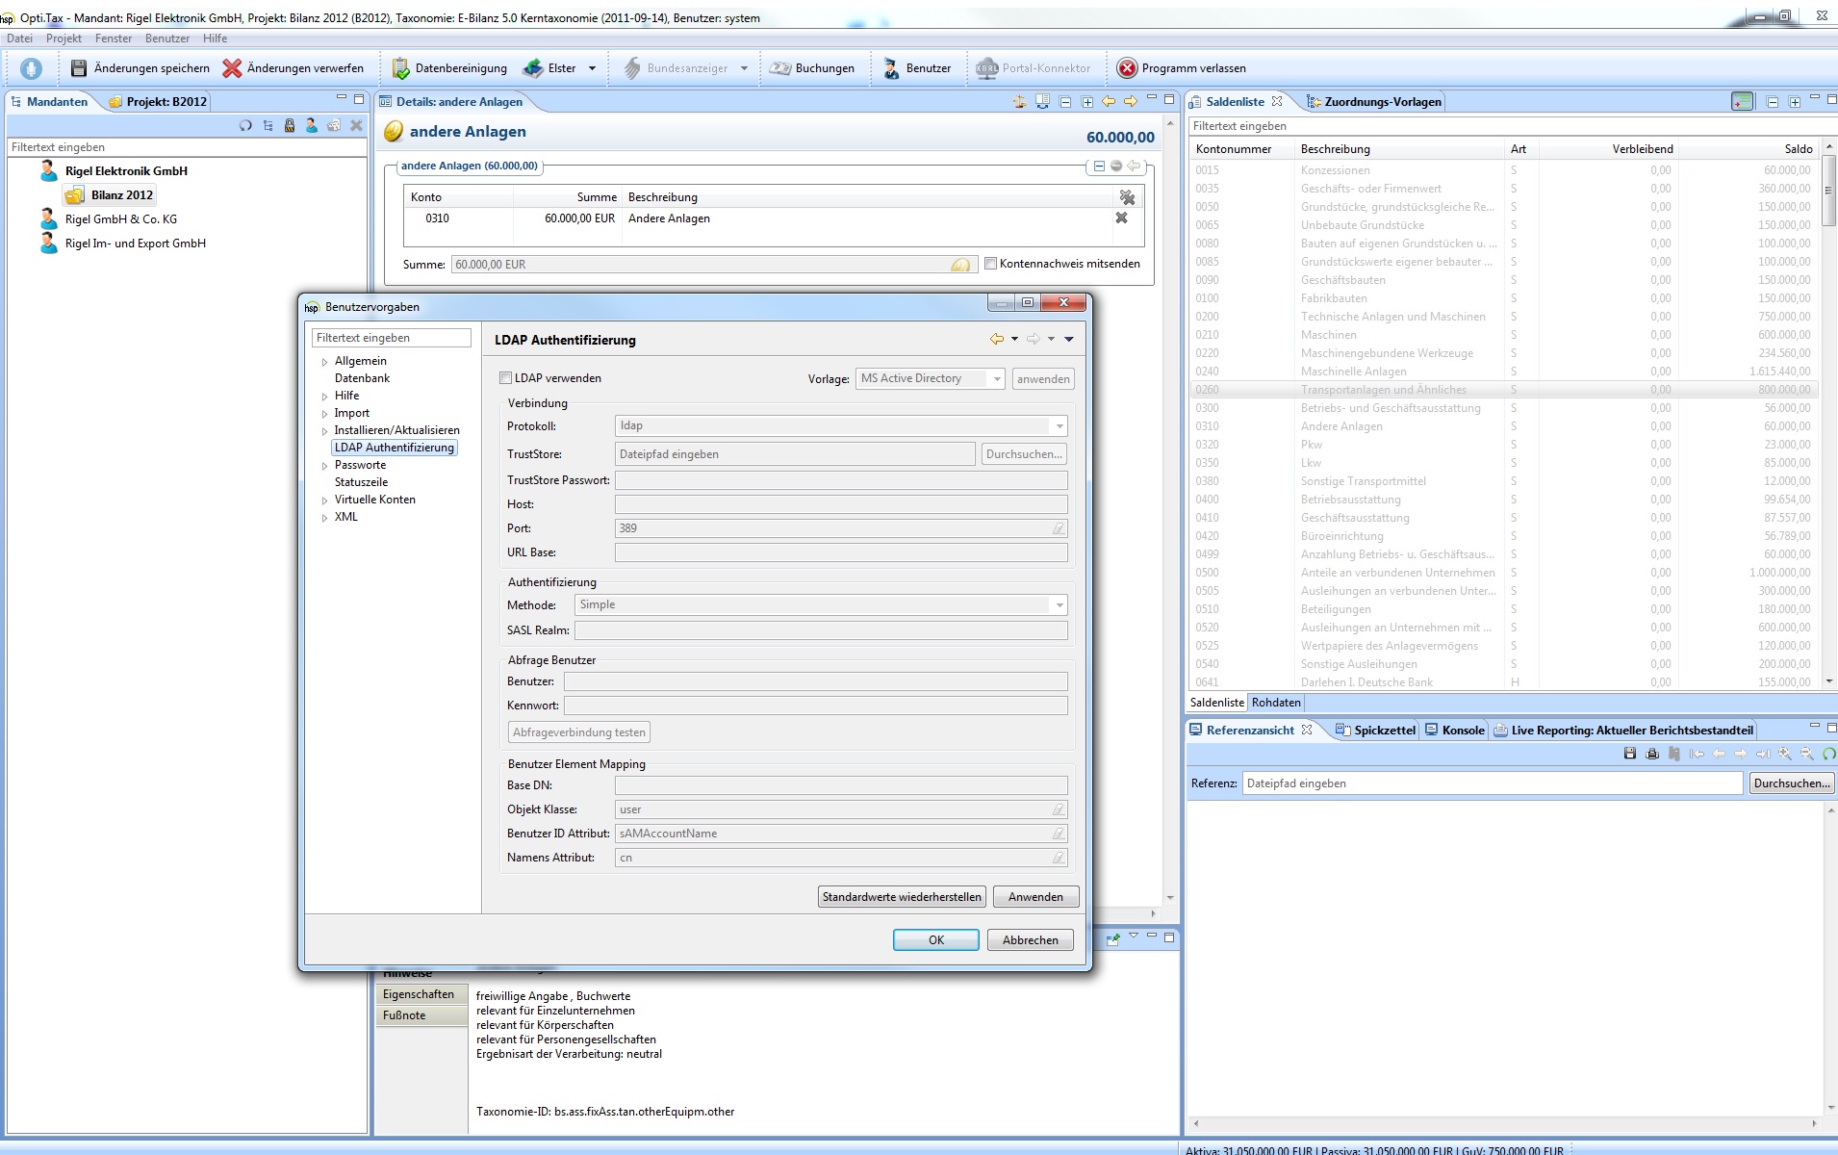Click expand-all icon in Details panel header
The height and width of the screenshot is (1155, 1838).
1087,101
